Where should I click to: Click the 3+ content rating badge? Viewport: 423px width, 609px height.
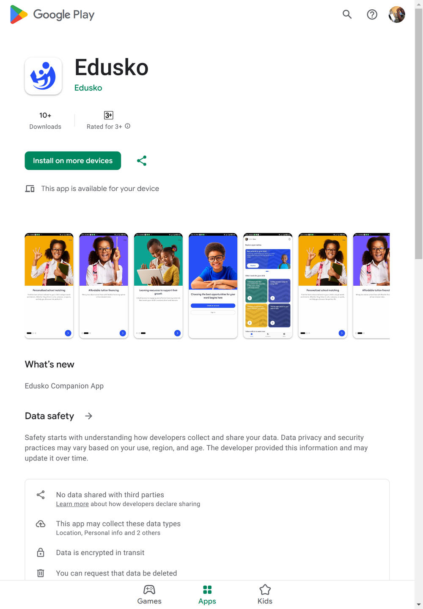coord(109,115)
